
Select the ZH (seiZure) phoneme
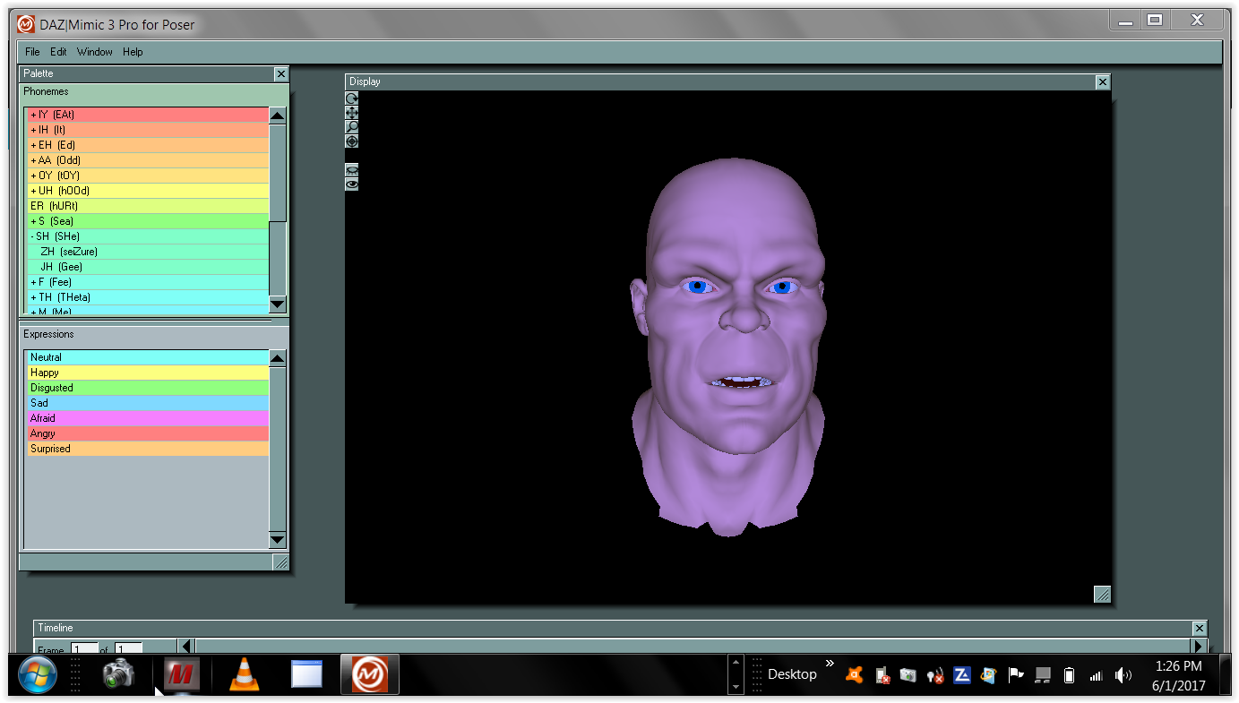point(148,252)
